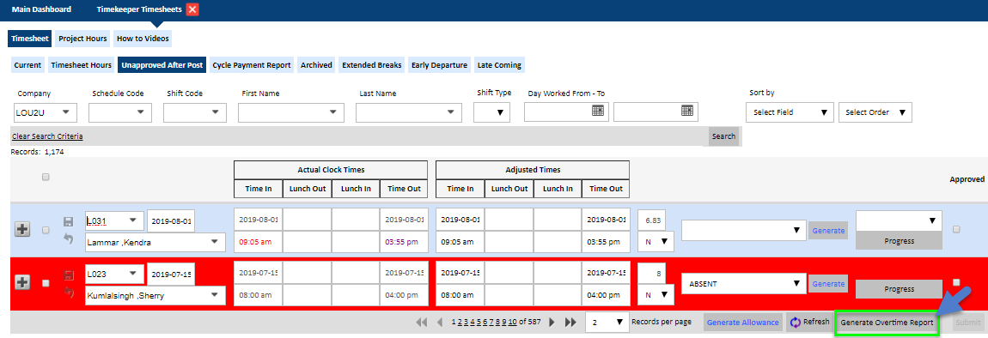
Task: Click the Generate Allowance button
Action: click(x=743, y=323)
